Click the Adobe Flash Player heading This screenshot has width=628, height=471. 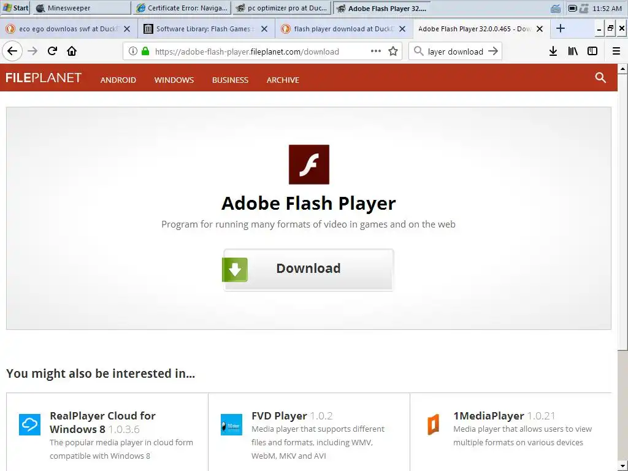point(308,203)
